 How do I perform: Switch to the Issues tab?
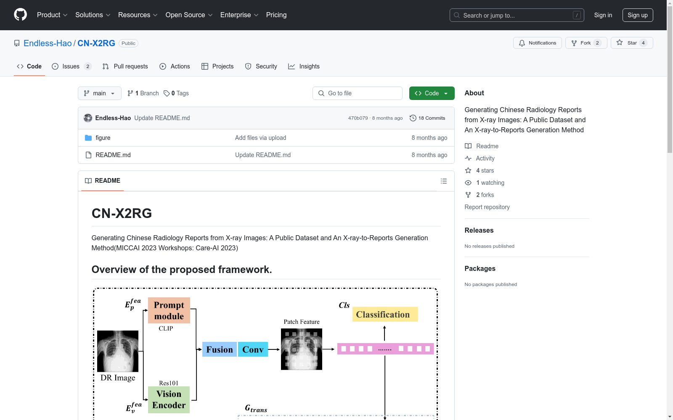coord(71,66)
